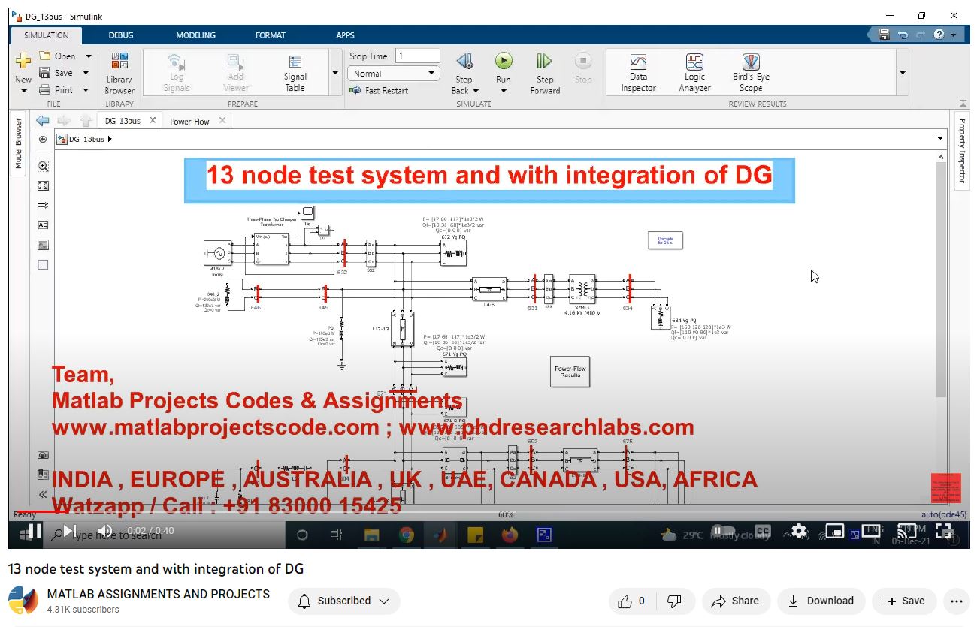Run the simulation with green Run button
Viewport: 977px width, 627px height.
tap(503, 61)
